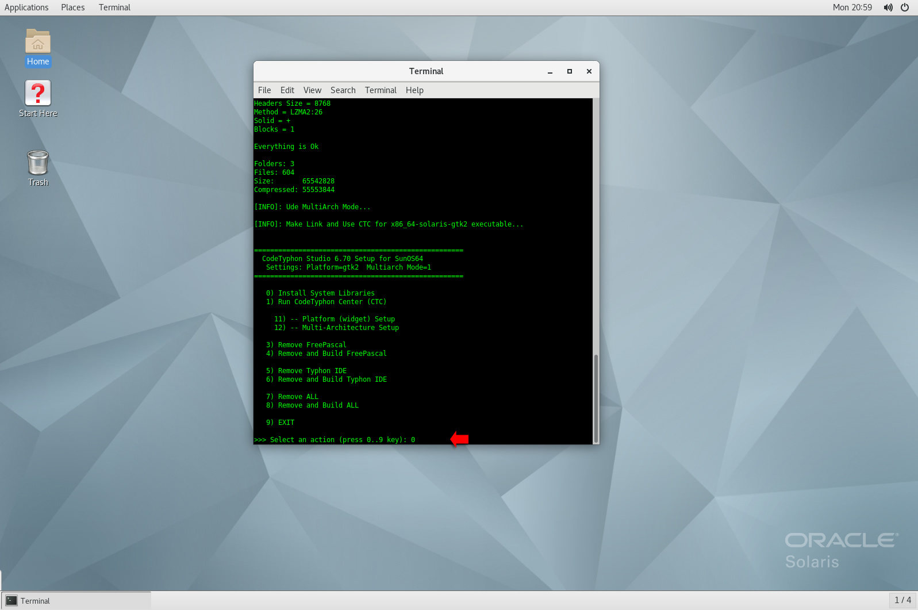This screenshot has width=918, height=610.
Task: Open Terminal app menu in top panel
Action: tap(114, 7)
